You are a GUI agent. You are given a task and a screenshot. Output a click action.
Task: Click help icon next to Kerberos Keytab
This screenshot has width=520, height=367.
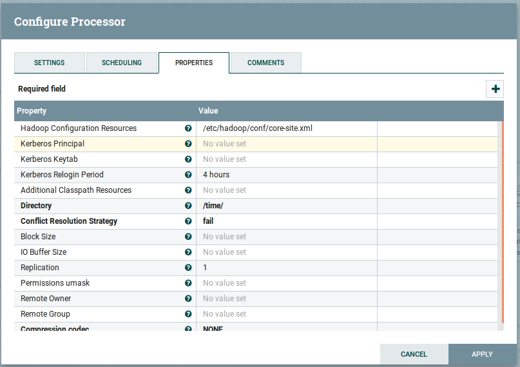(x=188, y=159)
